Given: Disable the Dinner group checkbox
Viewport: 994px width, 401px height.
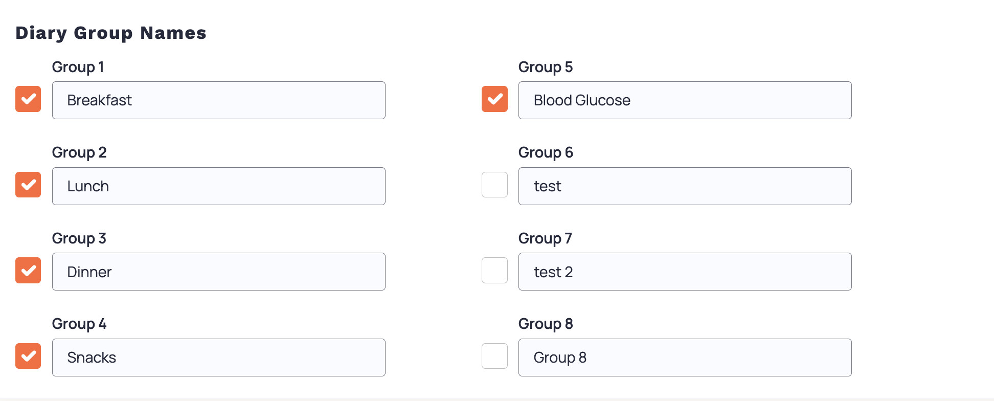Looking at the screenshot, I should [28, 270].
